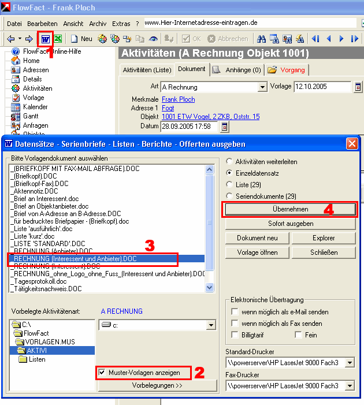Jump to first record icon
Viewport: 364px width, 405px height.
[x=315, y=39]
